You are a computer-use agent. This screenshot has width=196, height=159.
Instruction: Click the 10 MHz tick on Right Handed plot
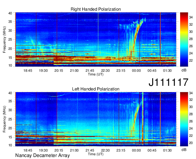click(x=10, y=65)
